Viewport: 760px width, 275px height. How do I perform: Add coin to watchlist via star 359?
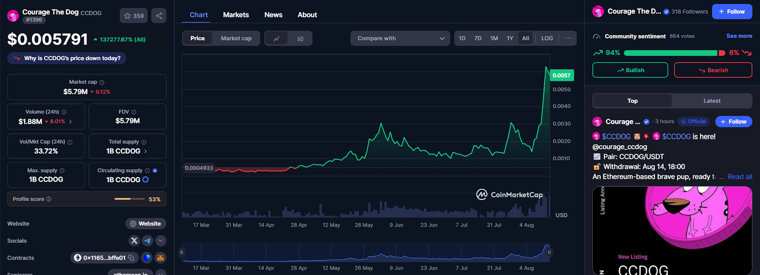(x=133, y=16)
